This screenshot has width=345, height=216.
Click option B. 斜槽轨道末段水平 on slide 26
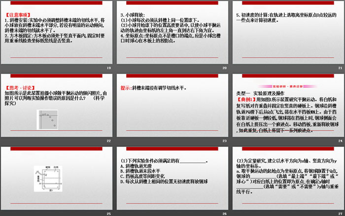pos(140,171)
